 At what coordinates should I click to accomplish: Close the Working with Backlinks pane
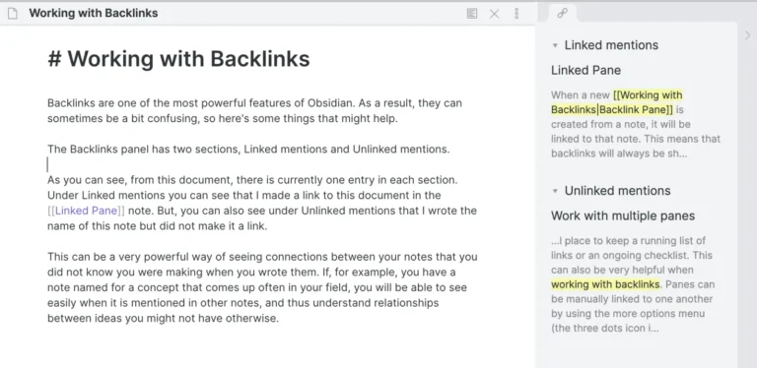(495, 14)
